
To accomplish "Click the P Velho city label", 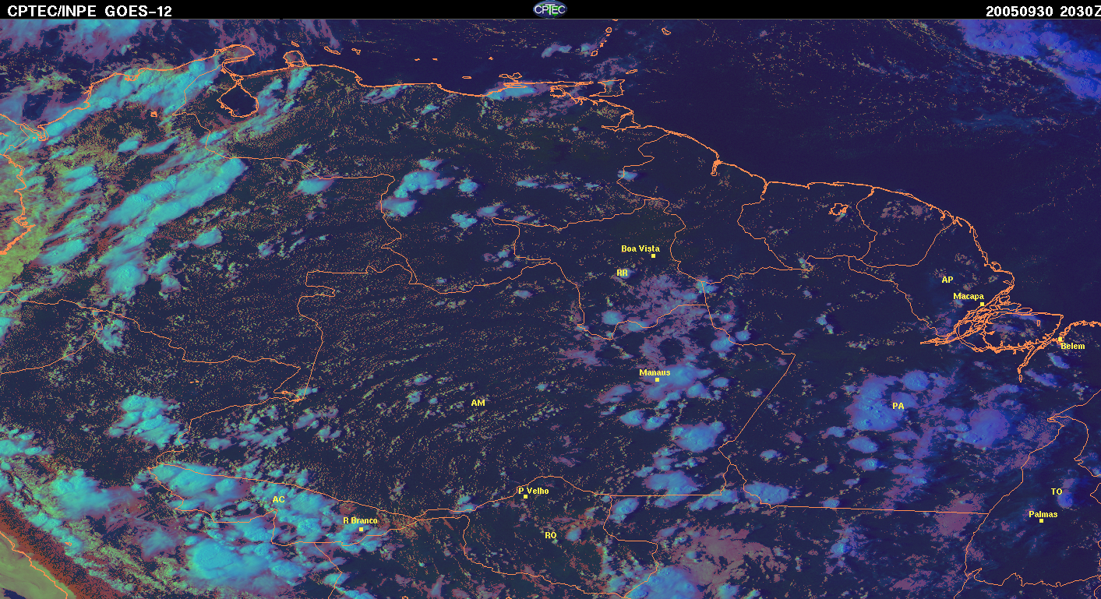I will [534, 491].
